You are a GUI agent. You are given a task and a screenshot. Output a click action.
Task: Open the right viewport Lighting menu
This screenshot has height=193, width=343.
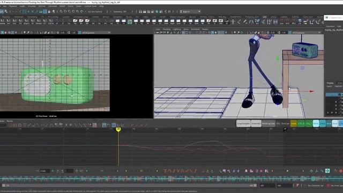pos(177,29)
